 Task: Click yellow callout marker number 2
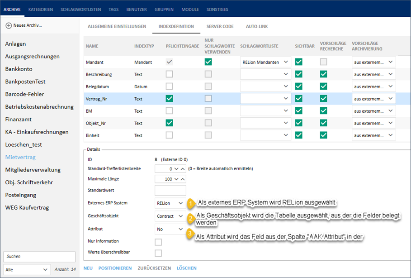(x=191, y=218)
